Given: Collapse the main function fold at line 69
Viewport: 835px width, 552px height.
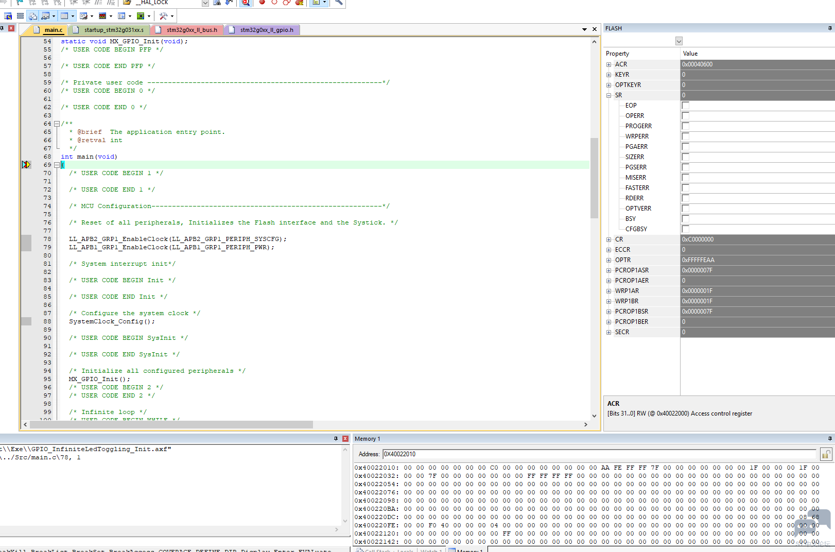Looking at the screenshot, I should pyautogui.click(x=57, y=165).
